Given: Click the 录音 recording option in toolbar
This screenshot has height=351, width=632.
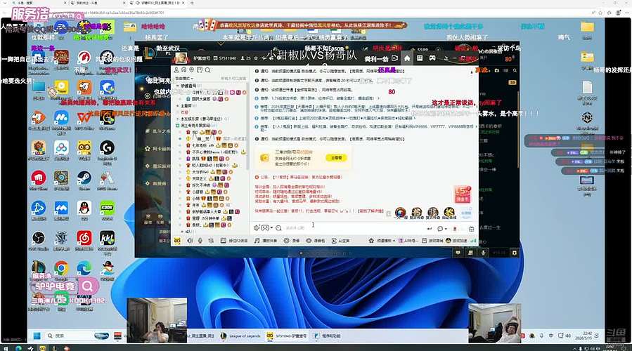Looking at the screenshot, I should coord(292,240).
